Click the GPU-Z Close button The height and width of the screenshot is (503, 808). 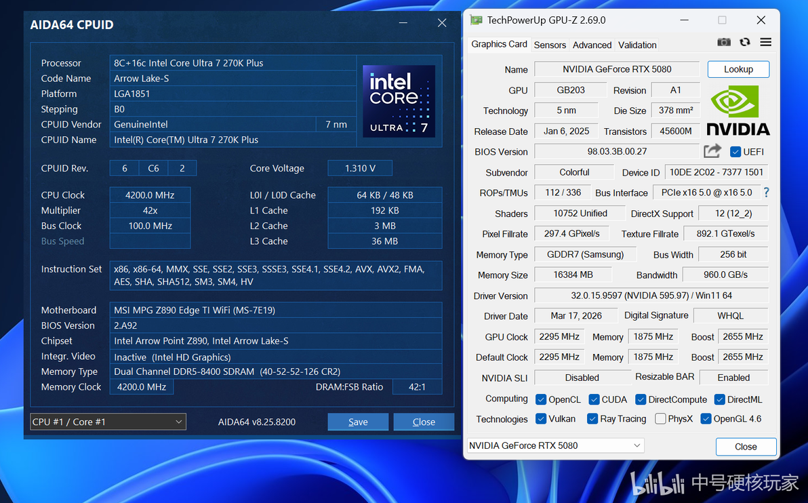coord(746,447)
